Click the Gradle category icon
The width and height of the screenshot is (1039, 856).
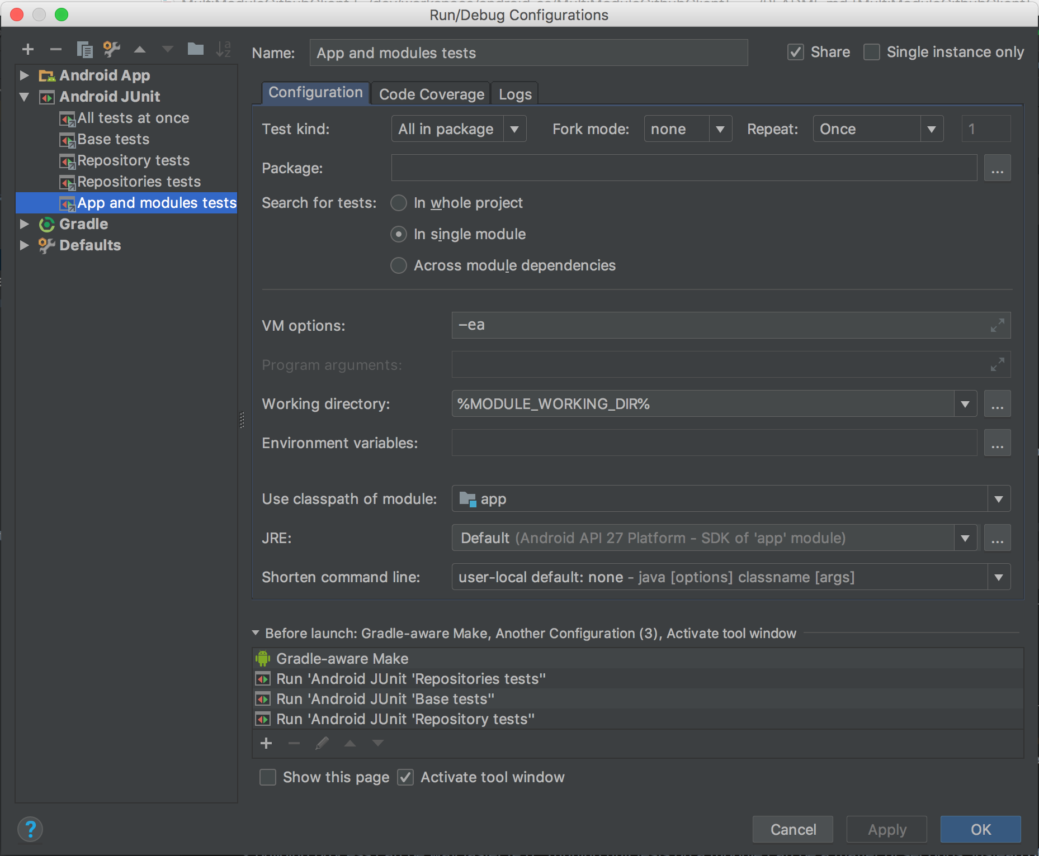[47, 225]
